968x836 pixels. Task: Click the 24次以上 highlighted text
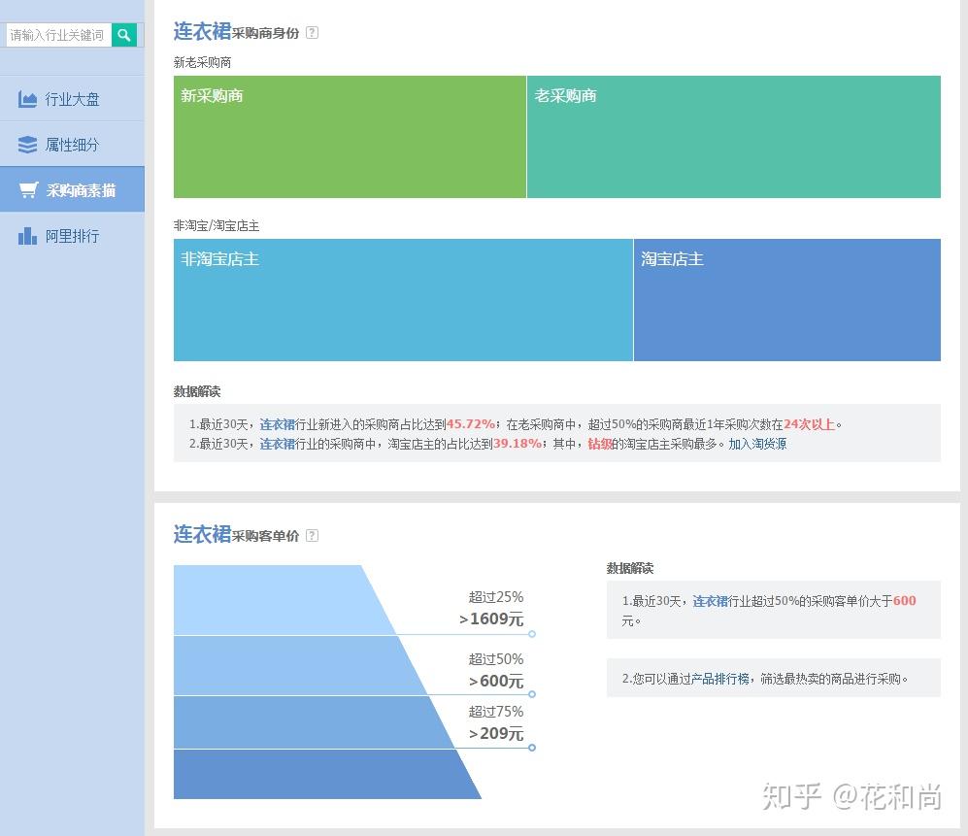(x=809, y=424)
